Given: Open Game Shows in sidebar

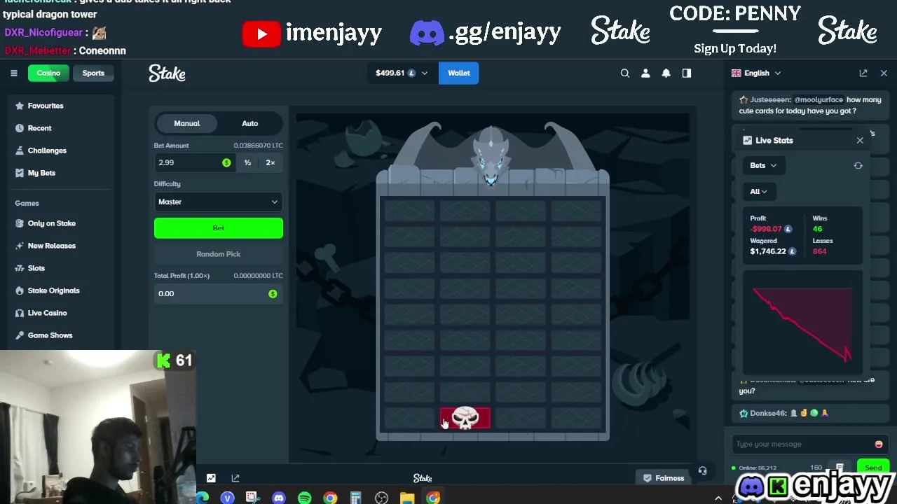Looking at the screenshot, I should (50, 335).
